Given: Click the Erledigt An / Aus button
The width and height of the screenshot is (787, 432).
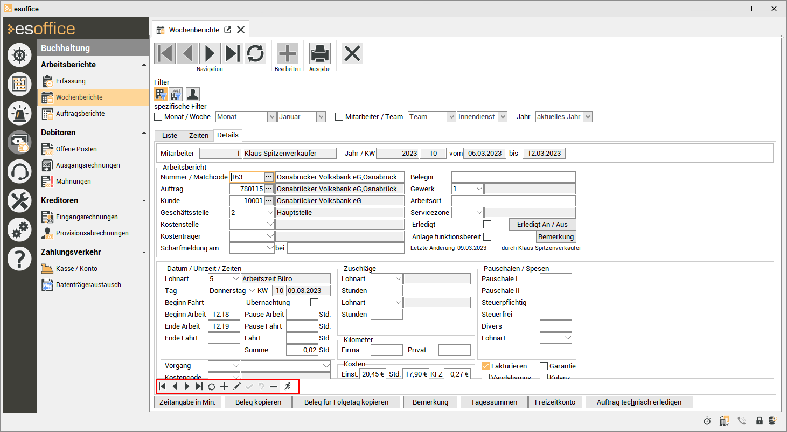Looking at the screenshot, I should coord(542,225).
